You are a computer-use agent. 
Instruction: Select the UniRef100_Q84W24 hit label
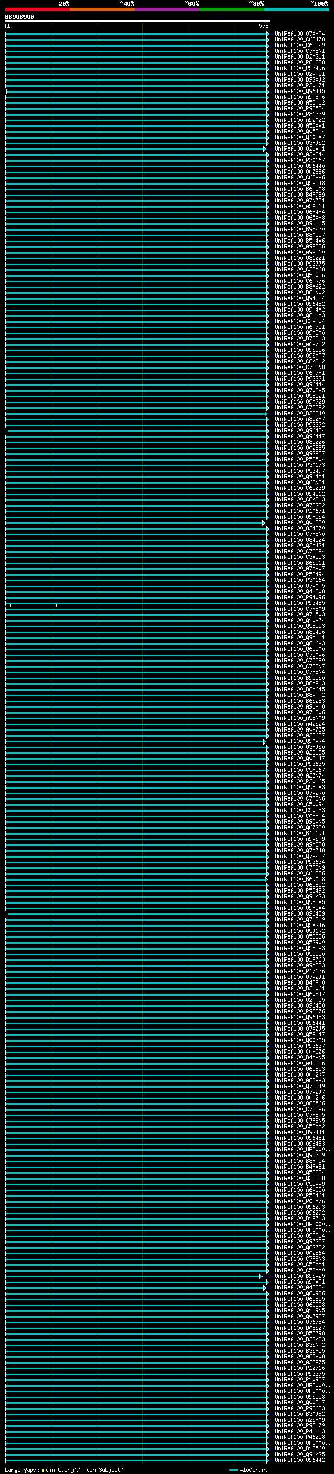(300, 540)
